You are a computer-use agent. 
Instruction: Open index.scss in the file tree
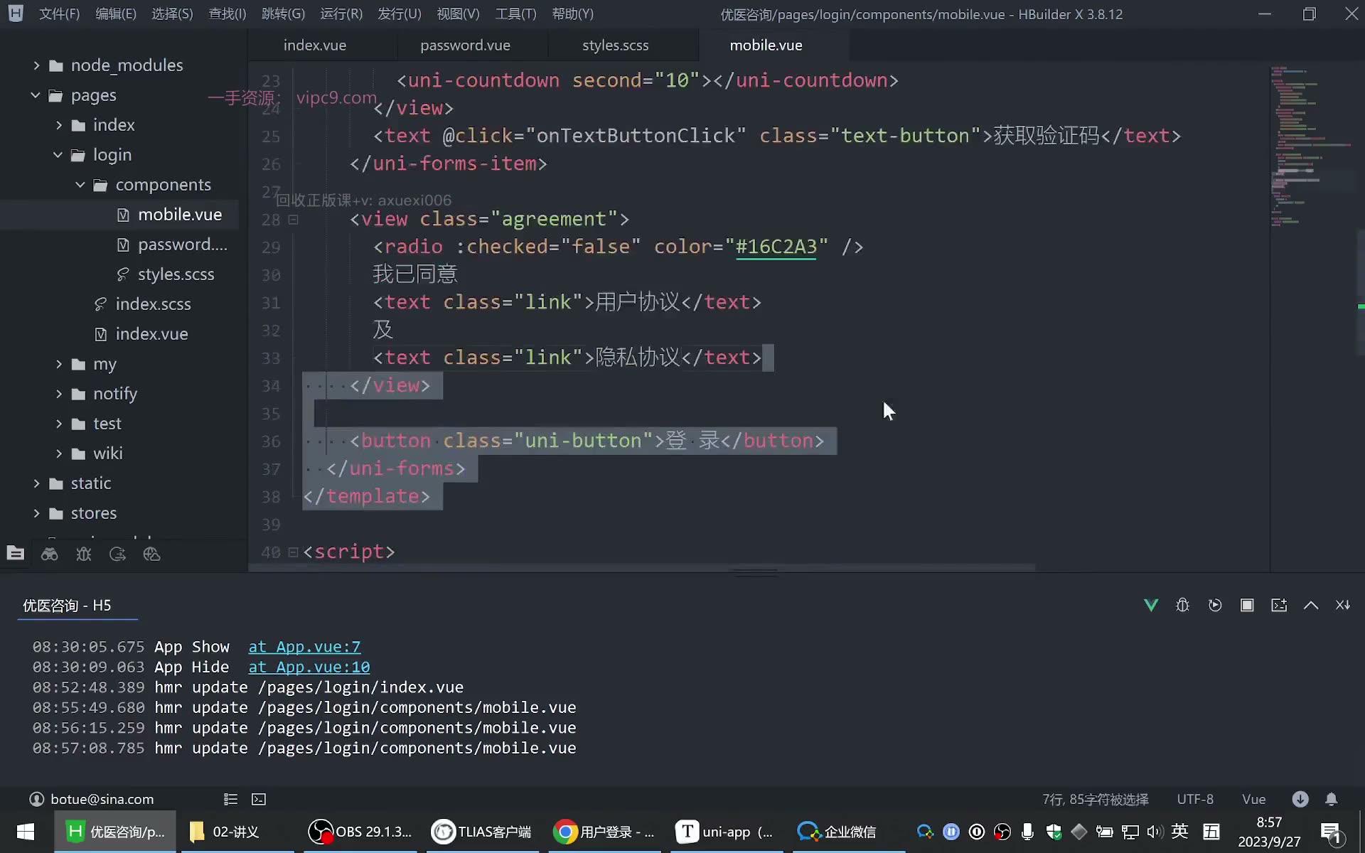153,304
